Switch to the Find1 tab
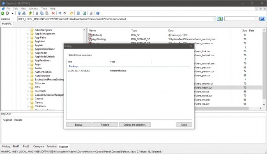267x154 pixels. coord(16,146)
